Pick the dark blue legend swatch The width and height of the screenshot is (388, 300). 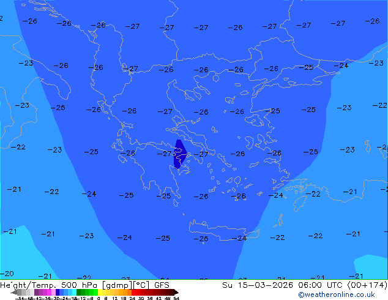[58, 292]
